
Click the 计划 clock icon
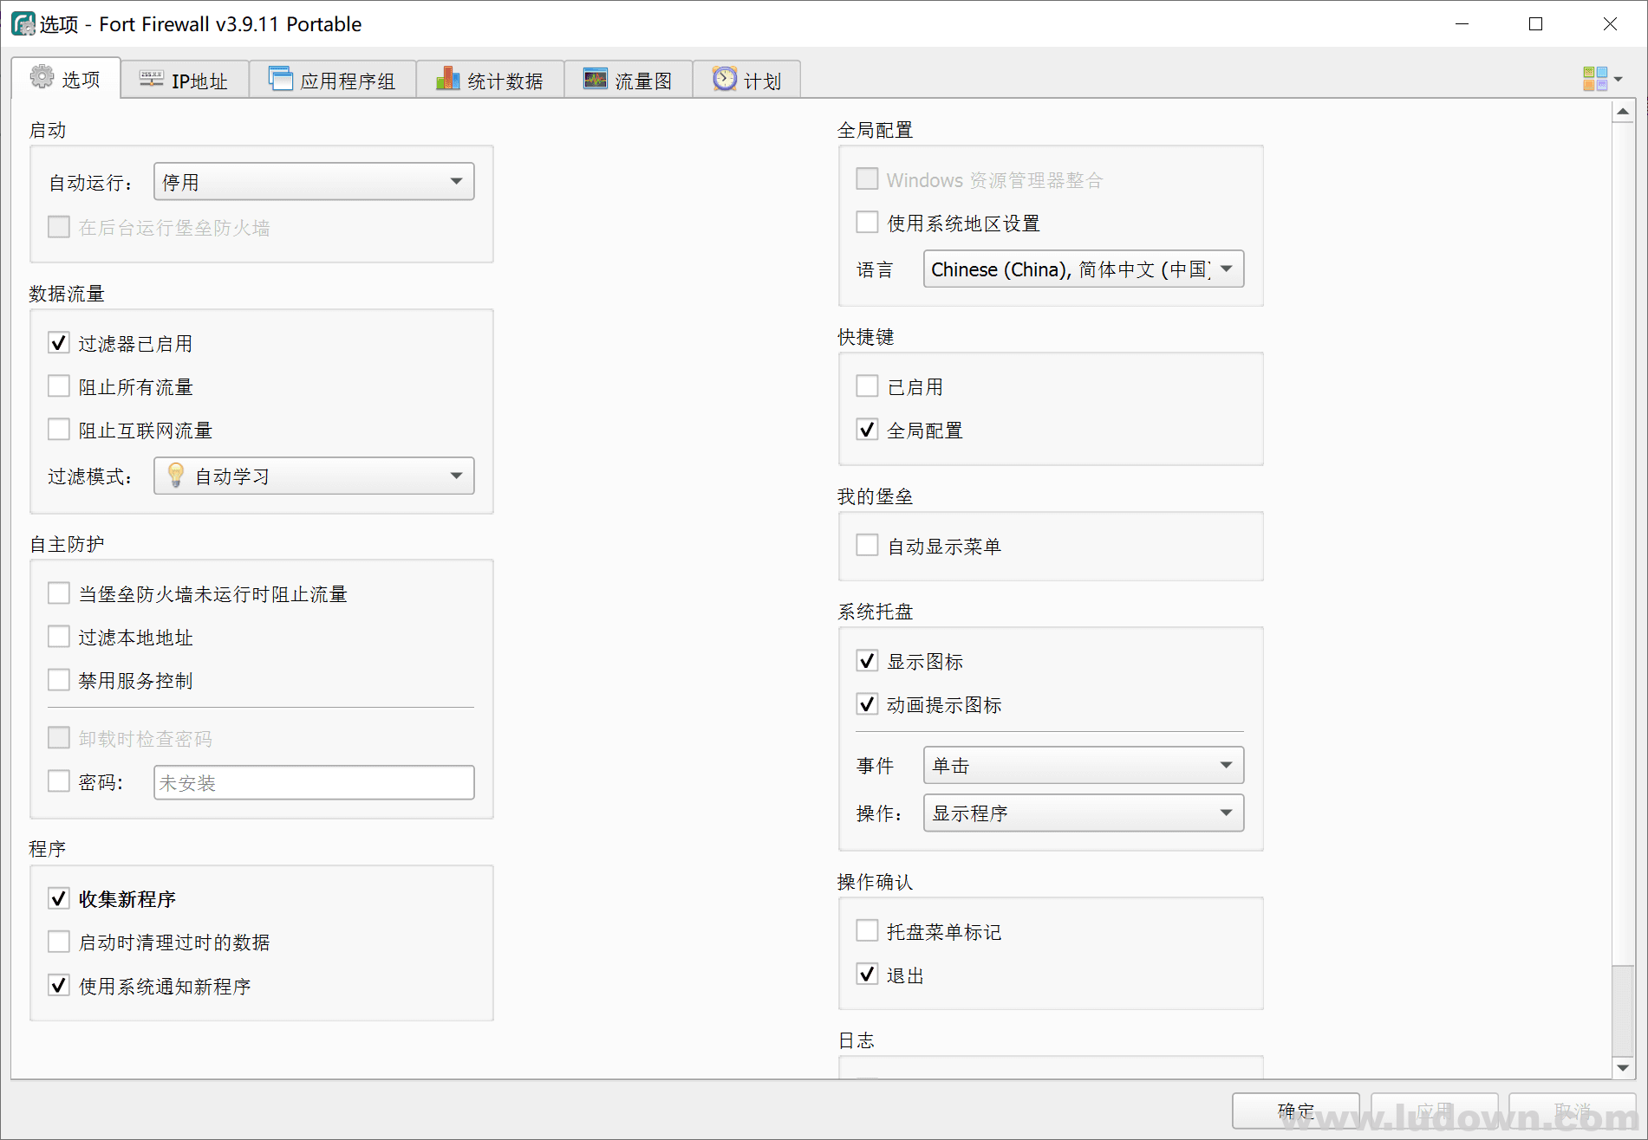pyautogui.click(x=725, y=79)
